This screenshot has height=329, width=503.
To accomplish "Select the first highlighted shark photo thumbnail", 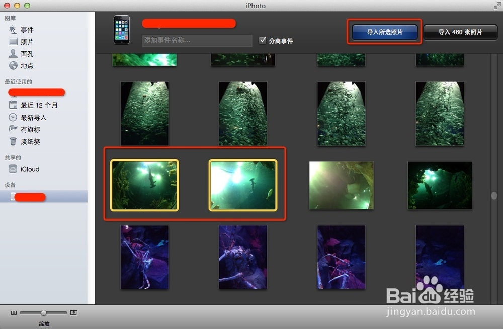I will [x=144, y=184].
